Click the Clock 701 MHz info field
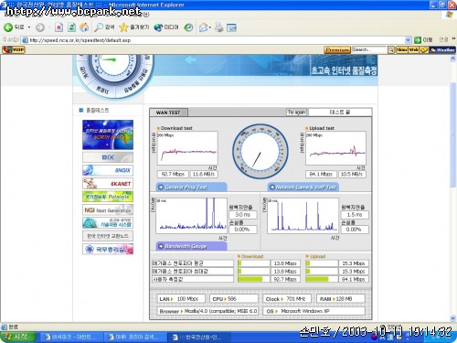This screenshot has width=457, height=343. [287, 299]
